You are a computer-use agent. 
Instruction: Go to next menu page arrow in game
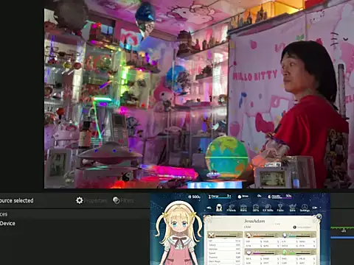coord(315,208)
